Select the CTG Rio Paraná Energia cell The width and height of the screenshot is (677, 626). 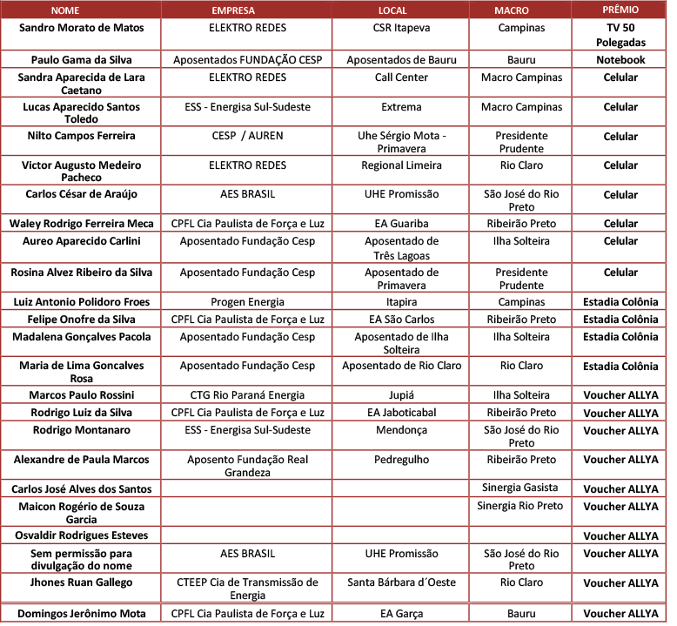pos(246,395)
